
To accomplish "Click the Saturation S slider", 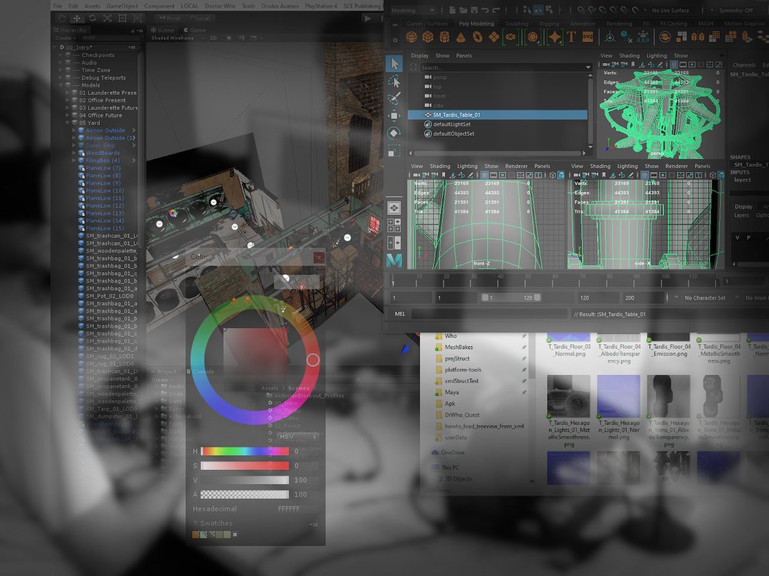I will click(245, 465).
